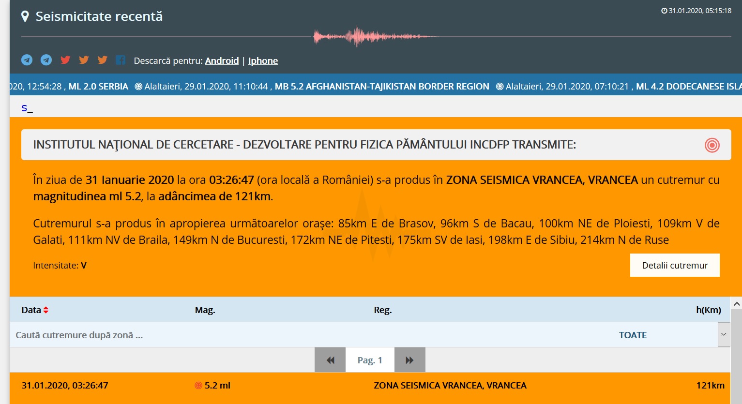This screenshot has width=742, height=404.
Task: Open the first Telegram icon link
Action: click(x=27, y=60)
